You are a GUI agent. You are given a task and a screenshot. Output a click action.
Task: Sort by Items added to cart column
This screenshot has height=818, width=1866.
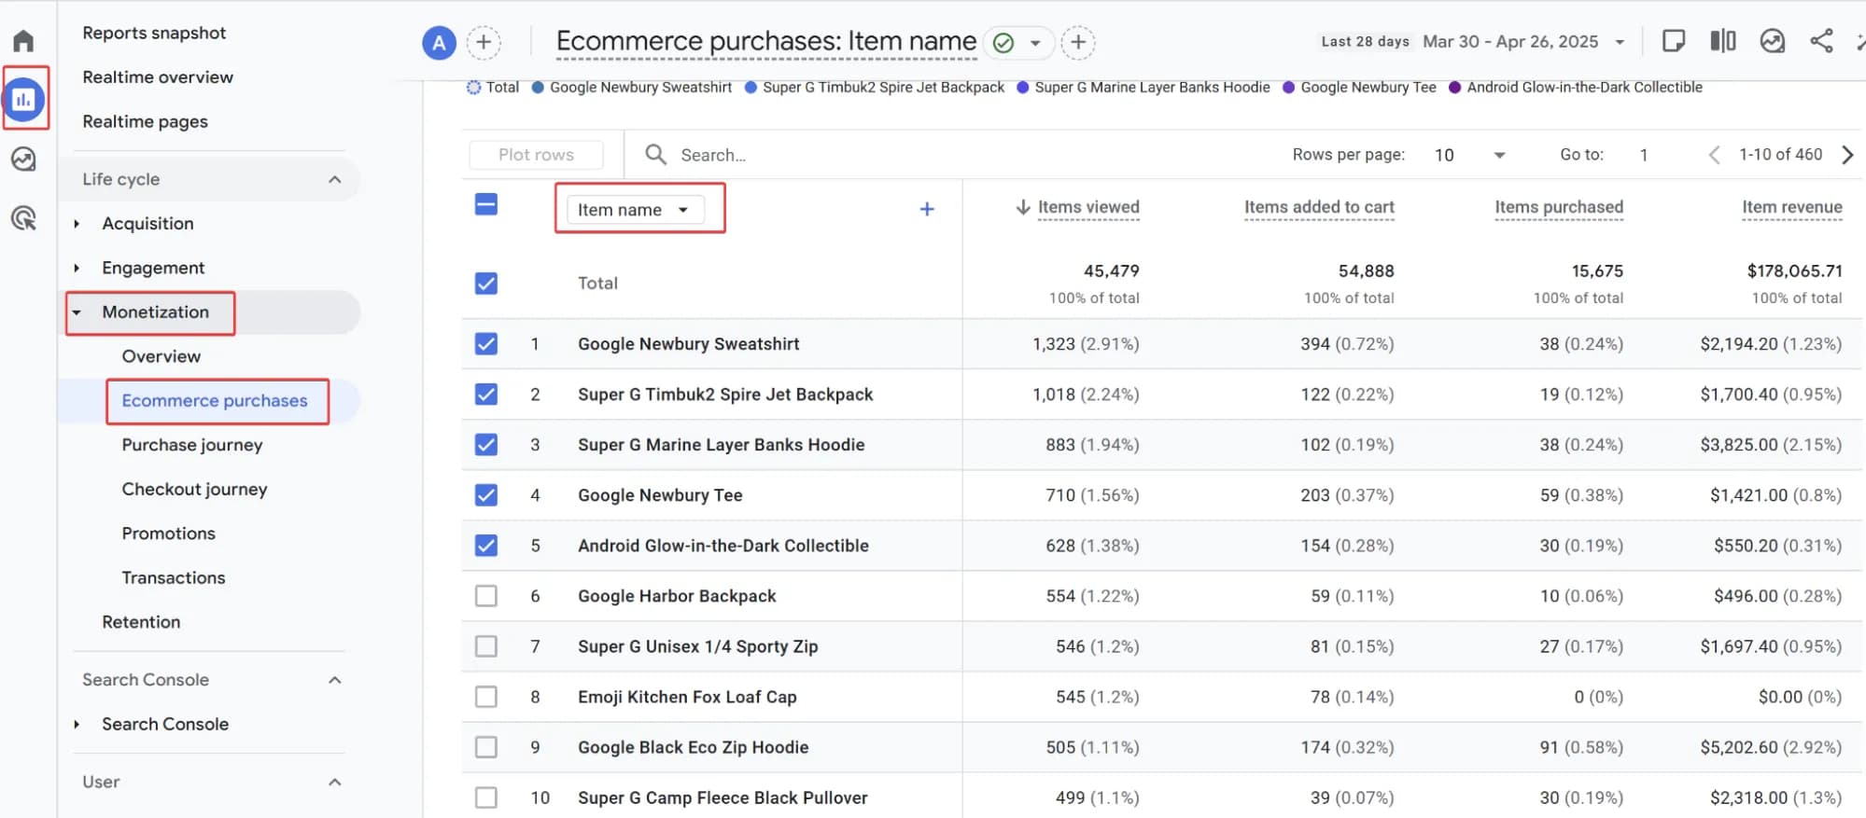(1319, 207)
